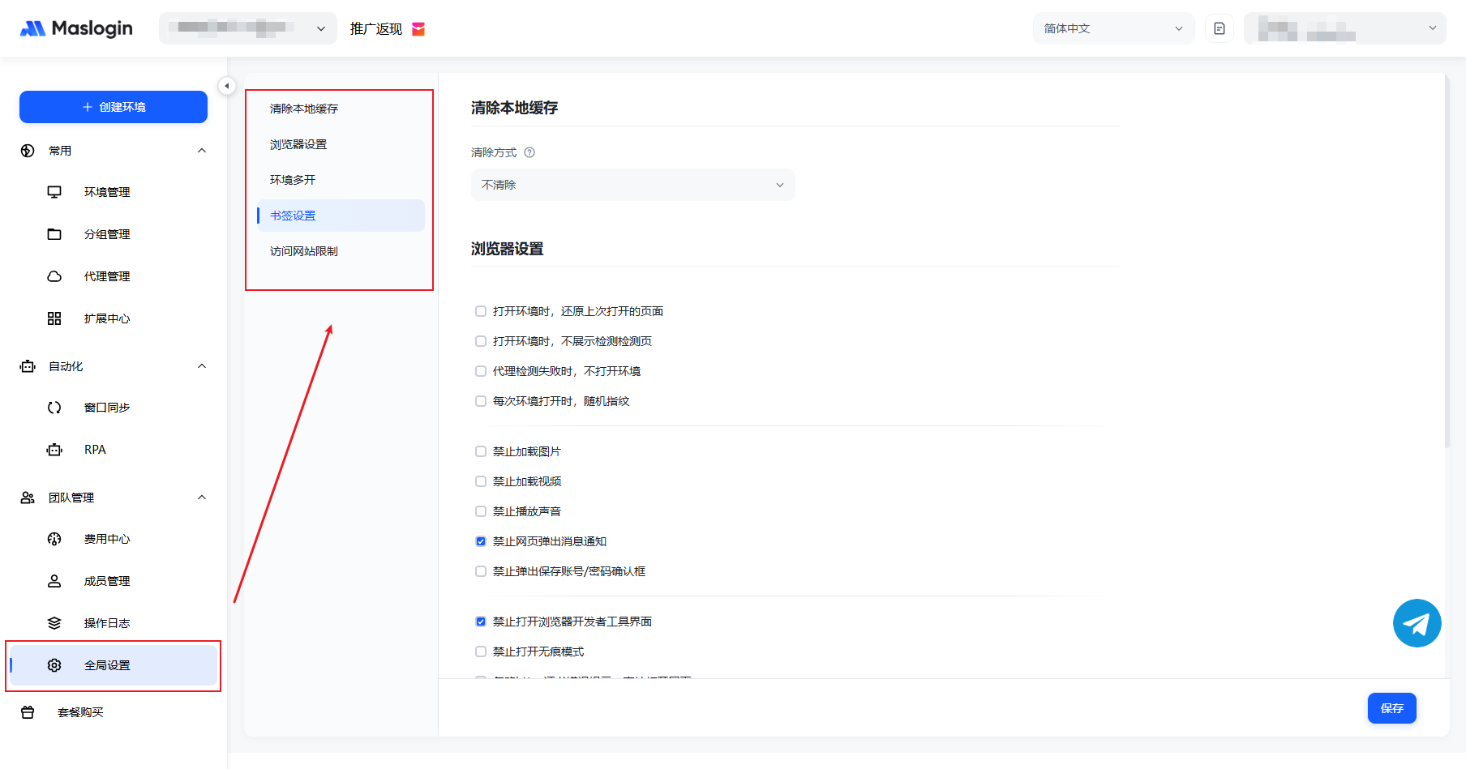Viewport: 1466px width, 769px height.
Task: Open the document icon in top bar
Action: (x=1219, y=28)
